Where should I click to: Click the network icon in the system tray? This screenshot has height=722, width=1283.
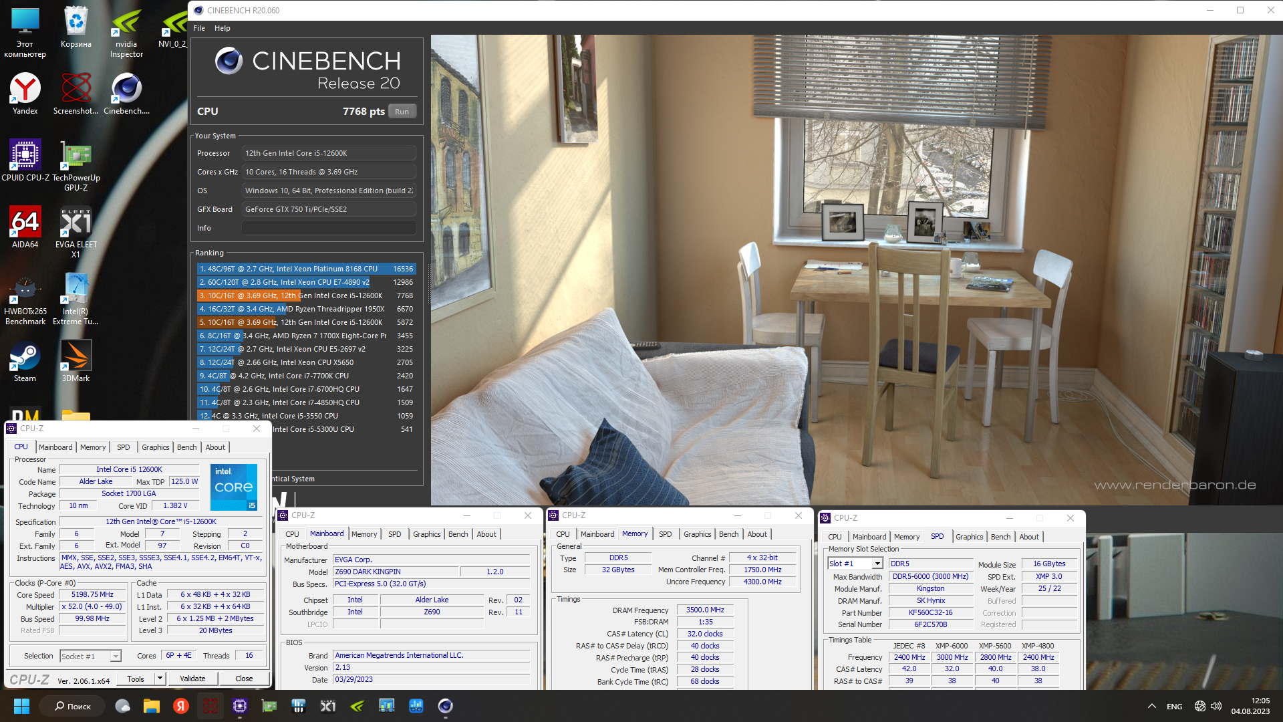[1199, 707]
